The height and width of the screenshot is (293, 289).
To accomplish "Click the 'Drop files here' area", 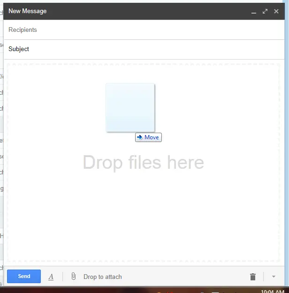I will coord(143,163).
